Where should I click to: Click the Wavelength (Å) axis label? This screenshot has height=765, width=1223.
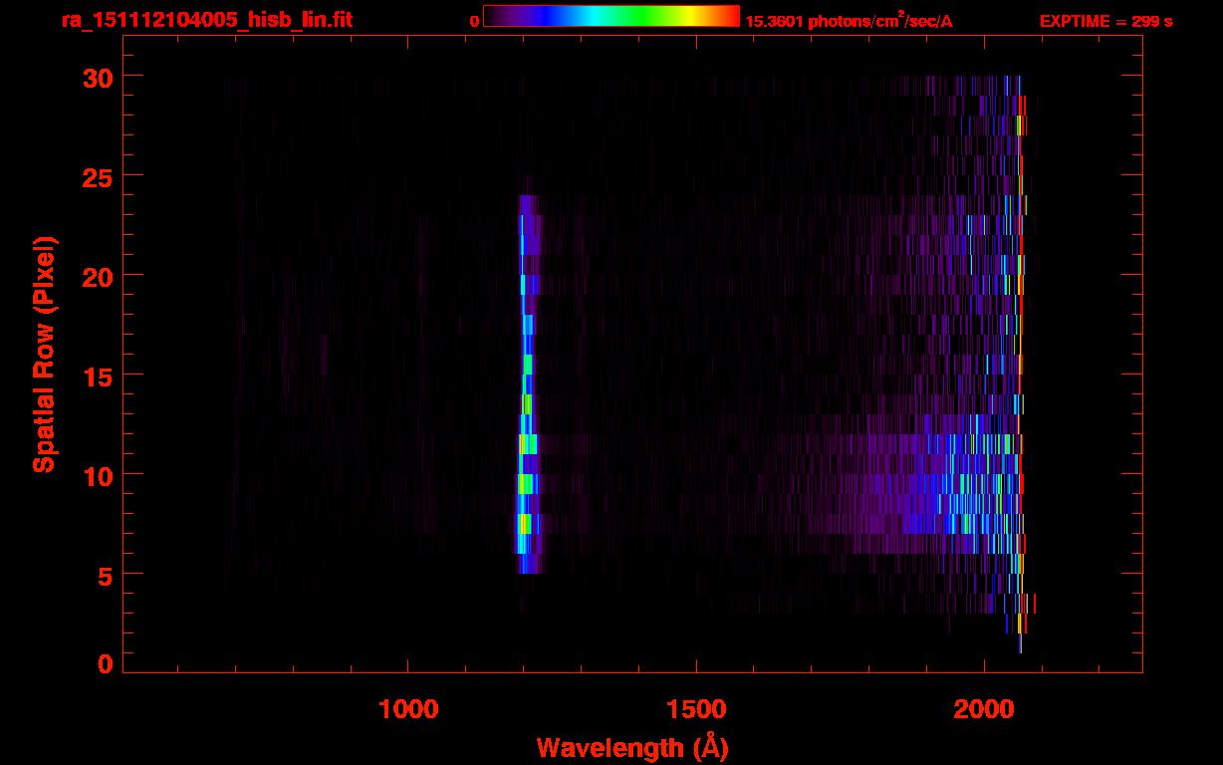[632, 747]
